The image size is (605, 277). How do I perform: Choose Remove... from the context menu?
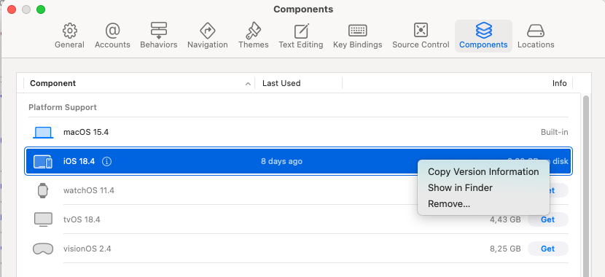[x=449, y=204]
